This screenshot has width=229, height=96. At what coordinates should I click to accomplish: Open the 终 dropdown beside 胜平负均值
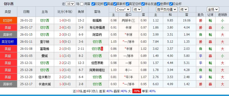click(184, 10)
